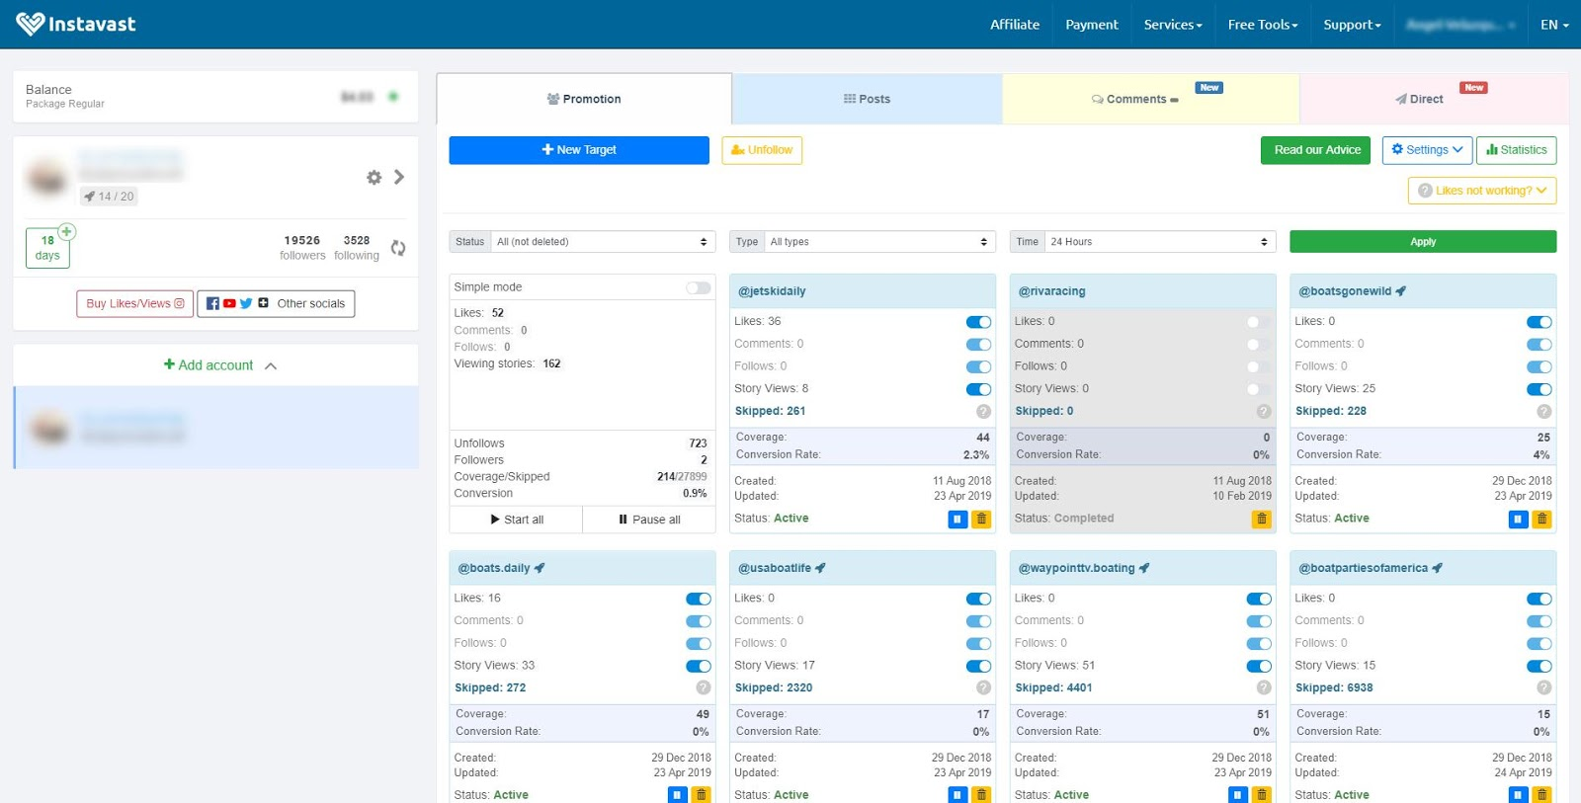The image size is (1581, 803).
Task: Click the Unfollow button
Action: (762, 150)
